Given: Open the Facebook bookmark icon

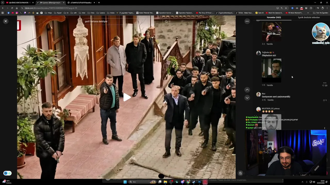Looking at the screenshot, I should 8,13.
